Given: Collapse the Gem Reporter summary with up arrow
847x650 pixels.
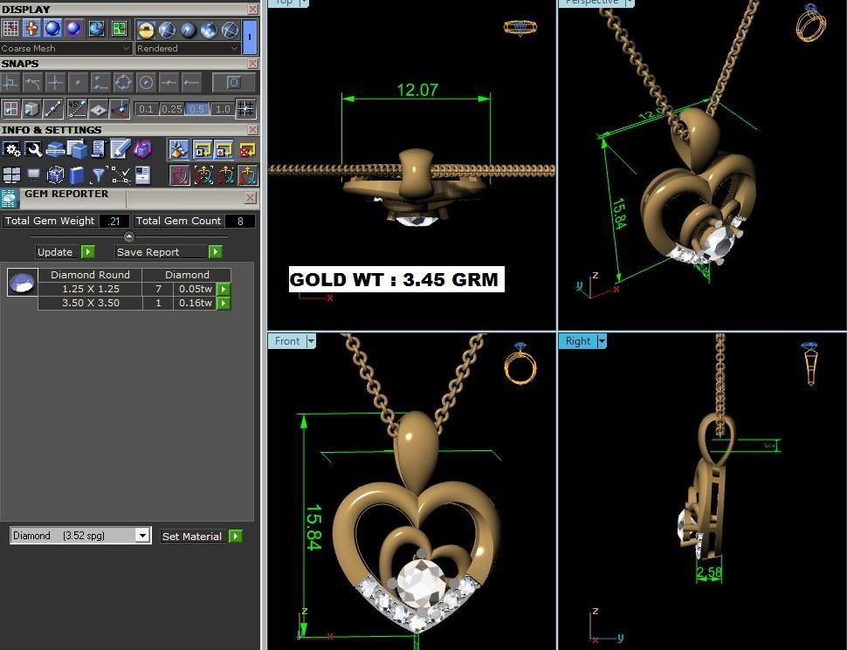Looking at the screenshot, I should point(128,236).
